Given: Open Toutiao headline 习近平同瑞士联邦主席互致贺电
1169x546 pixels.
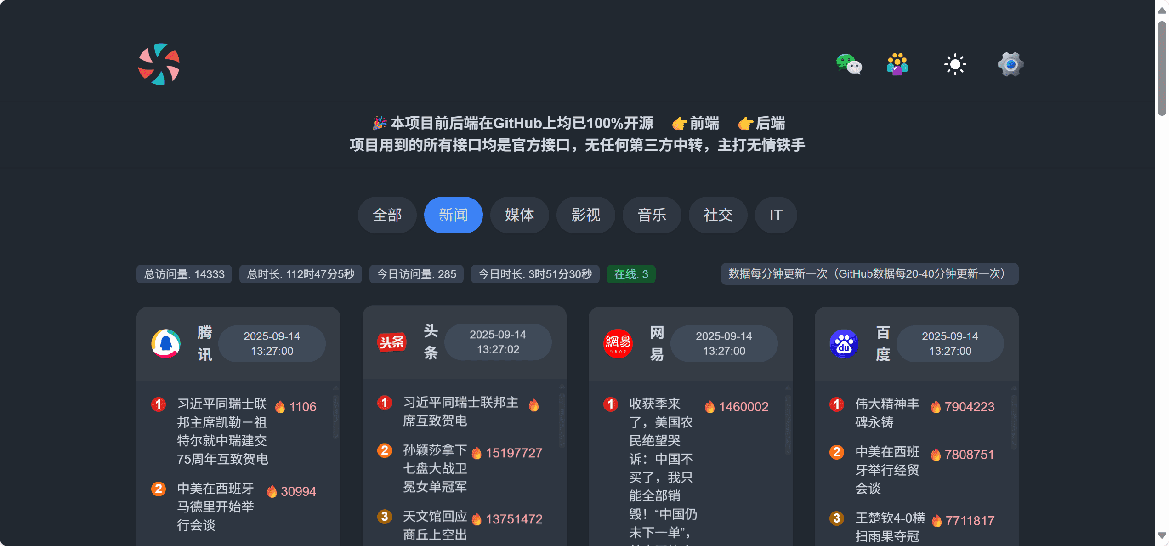Looking at the screenshot, I should click(461, 411).
